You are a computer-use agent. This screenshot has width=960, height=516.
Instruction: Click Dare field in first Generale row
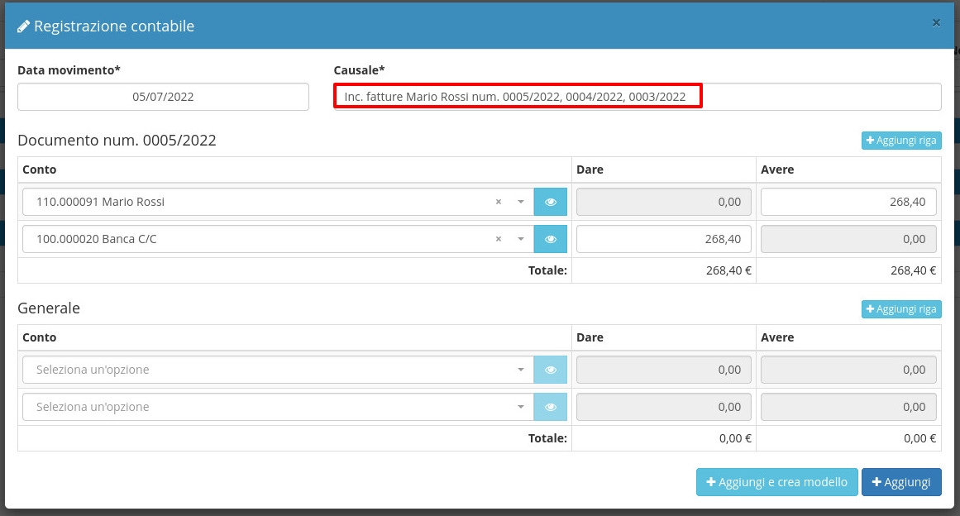pos(663,370)
